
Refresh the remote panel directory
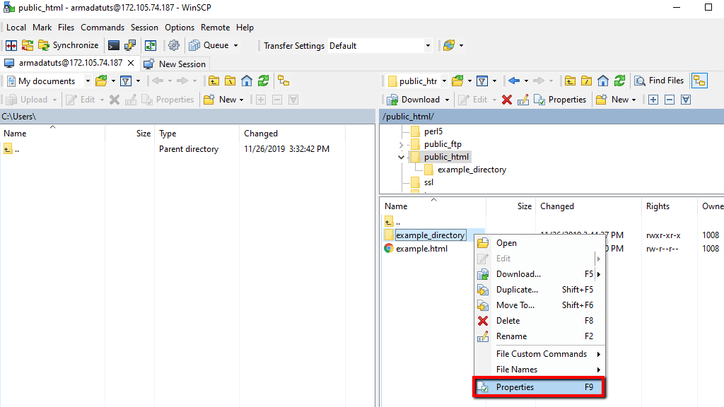pos(619,81)
